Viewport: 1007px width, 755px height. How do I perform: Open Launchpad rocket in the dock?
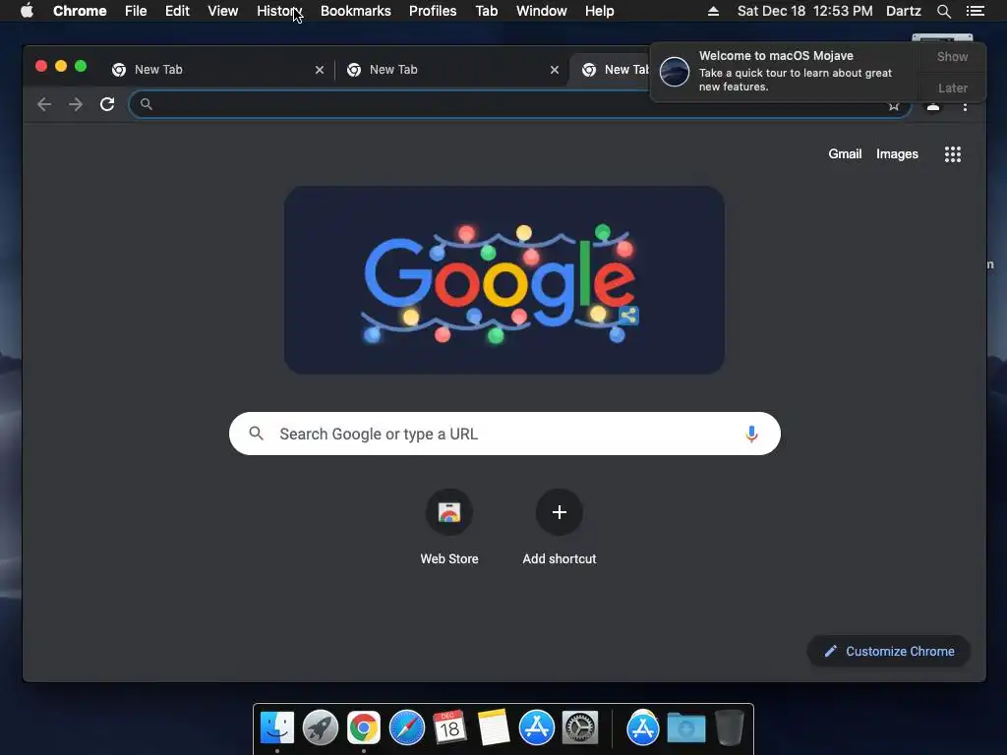click(321, 727)
